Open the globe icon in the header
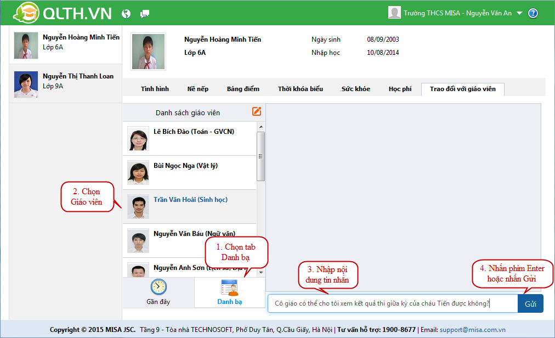 tap(126, 14)
